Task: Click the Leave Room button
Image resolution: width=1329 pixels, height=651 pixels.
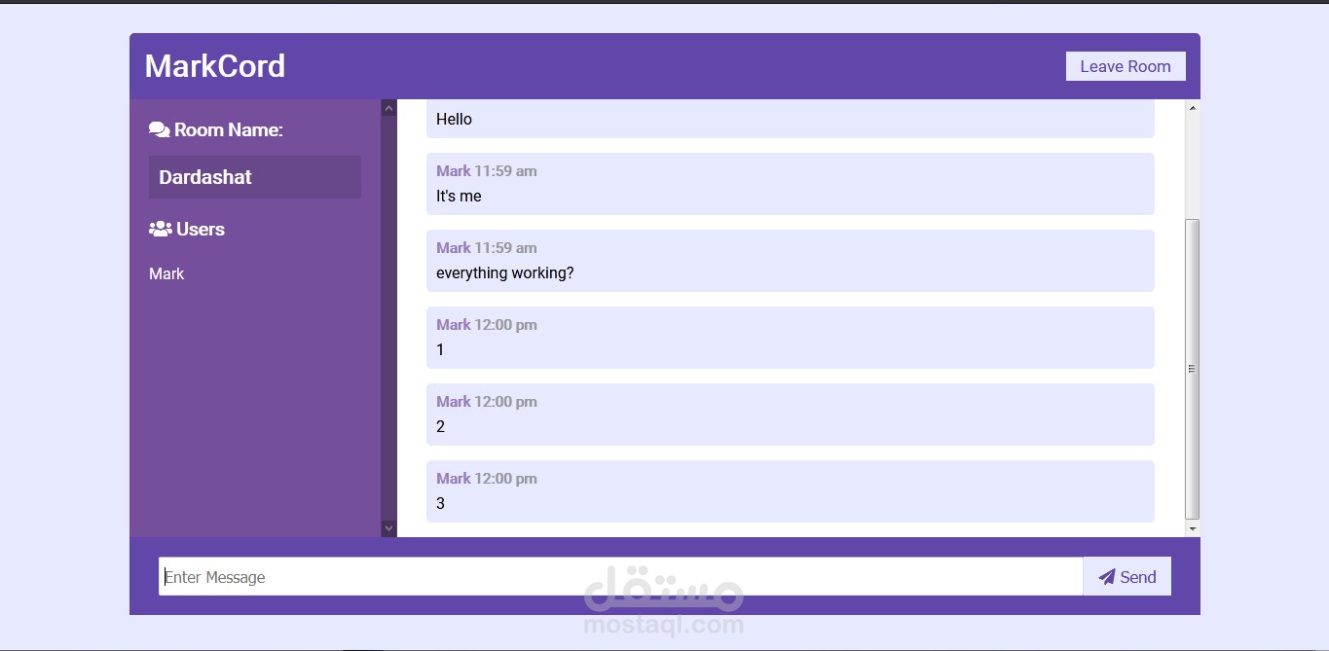Action: pos(1125,65)
